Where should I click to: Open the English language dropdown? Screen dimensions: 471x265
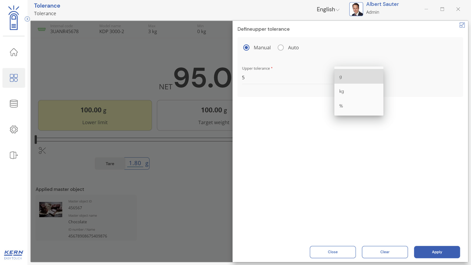point(328,10)
